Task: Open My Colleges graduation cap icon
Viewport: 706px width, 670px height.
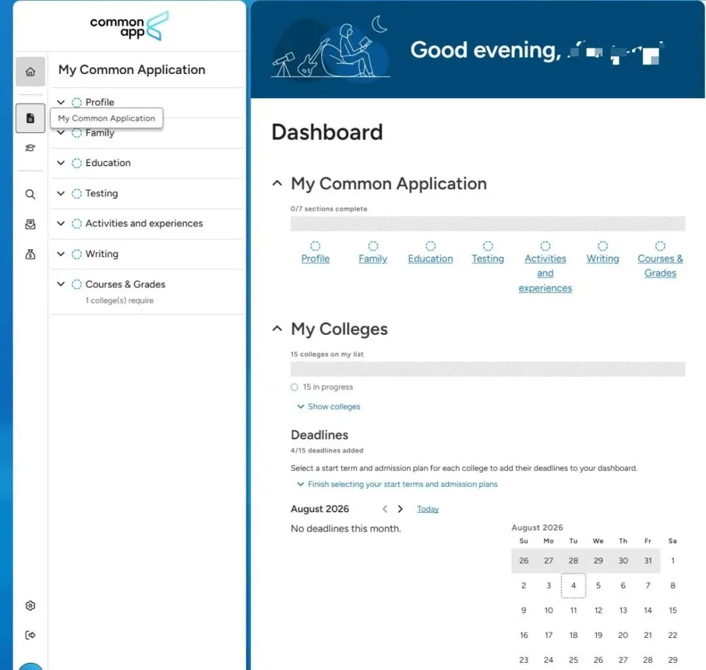Action: click(30, 148)
